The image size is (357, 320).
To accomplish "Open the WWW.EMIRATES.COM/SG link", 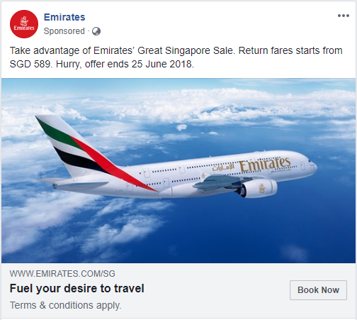I will [62, 274].
